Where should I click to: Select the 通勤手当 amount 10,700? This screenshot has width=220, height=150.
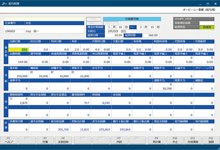163,89
